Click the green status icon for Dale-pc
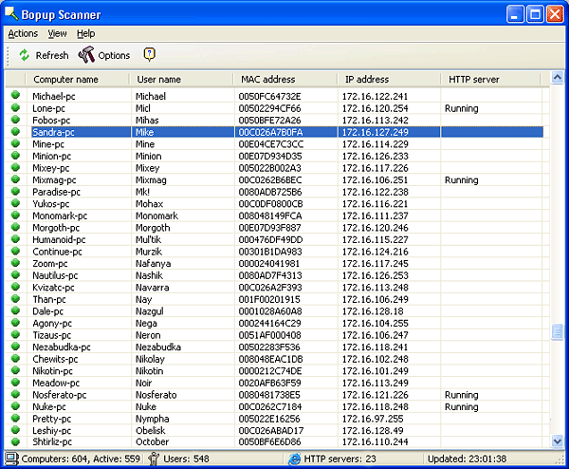The height and width of the screenshot is (469, 569). (15, 310)
